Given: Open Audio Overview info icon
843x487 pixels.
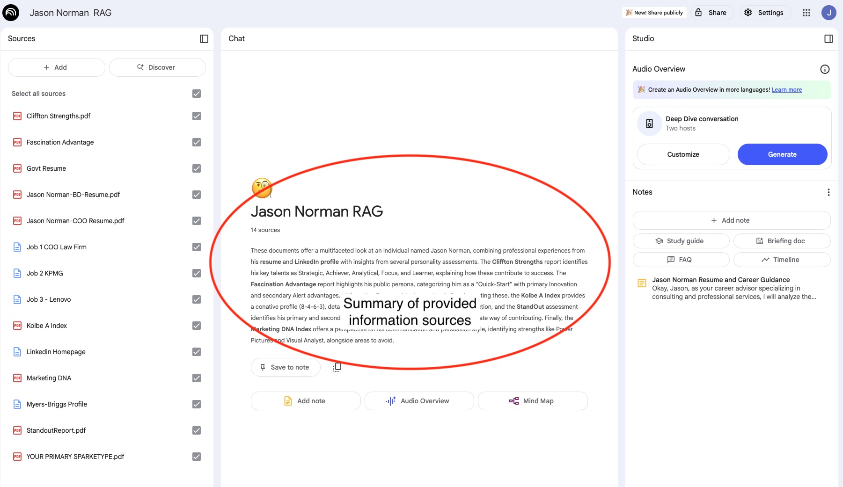Looking at the screenshot, I should [825, 69].
